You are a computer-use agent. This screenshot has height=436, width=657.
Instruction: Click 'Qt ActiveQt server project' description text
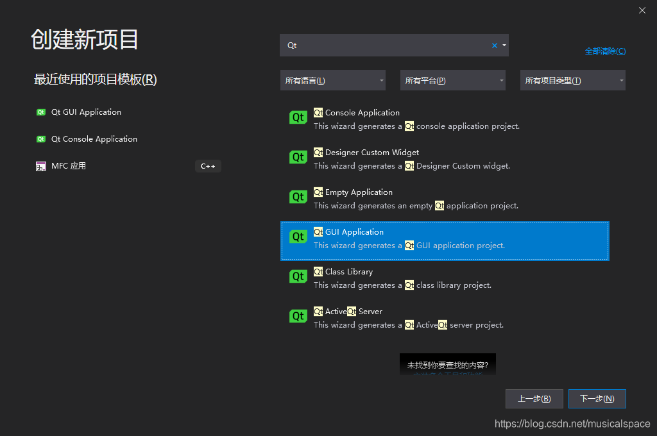(x=409, y=325)
